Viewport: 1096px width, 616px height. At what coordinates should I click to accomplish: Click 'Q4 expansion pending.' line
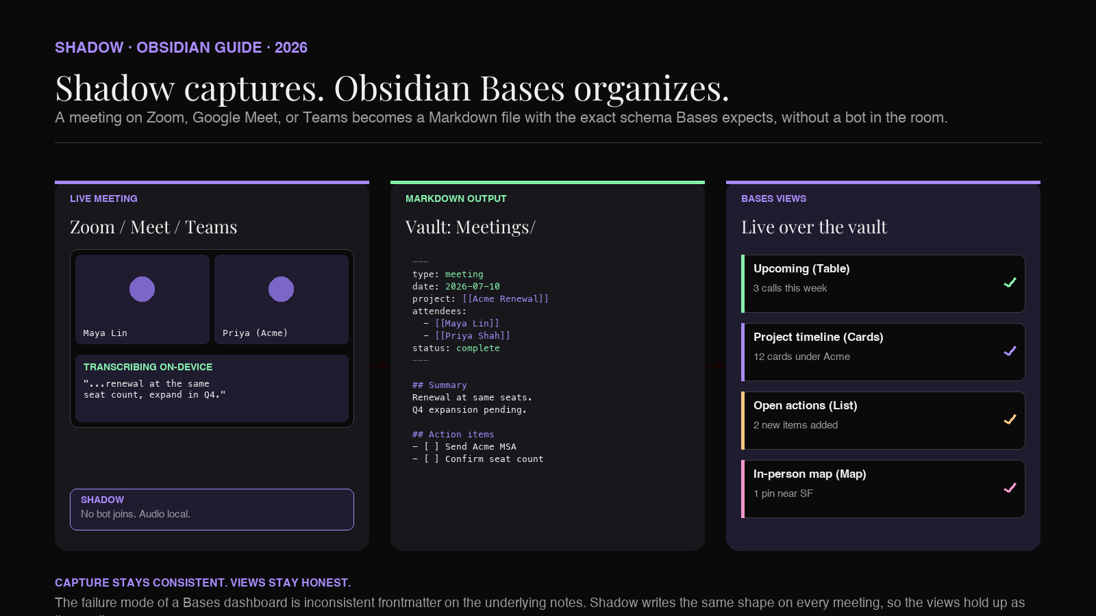(470, 409)
